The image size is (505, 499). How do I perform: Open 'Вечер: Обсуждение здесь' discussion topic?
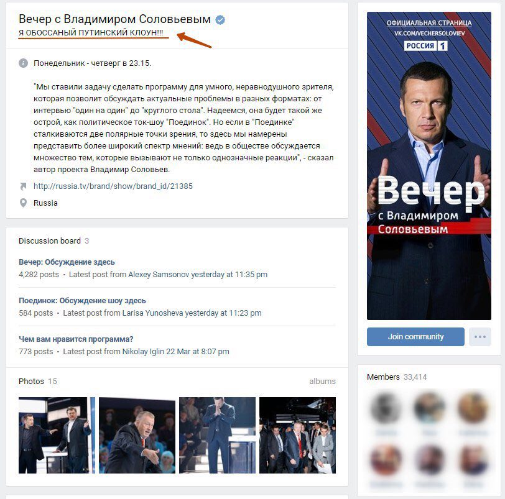[x=67, y=262]
